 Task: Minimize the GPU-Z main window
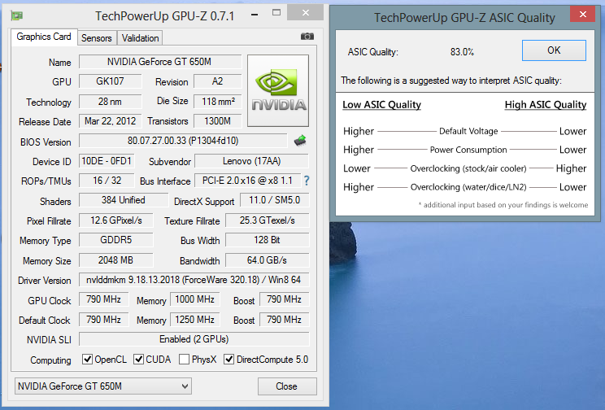255,15
